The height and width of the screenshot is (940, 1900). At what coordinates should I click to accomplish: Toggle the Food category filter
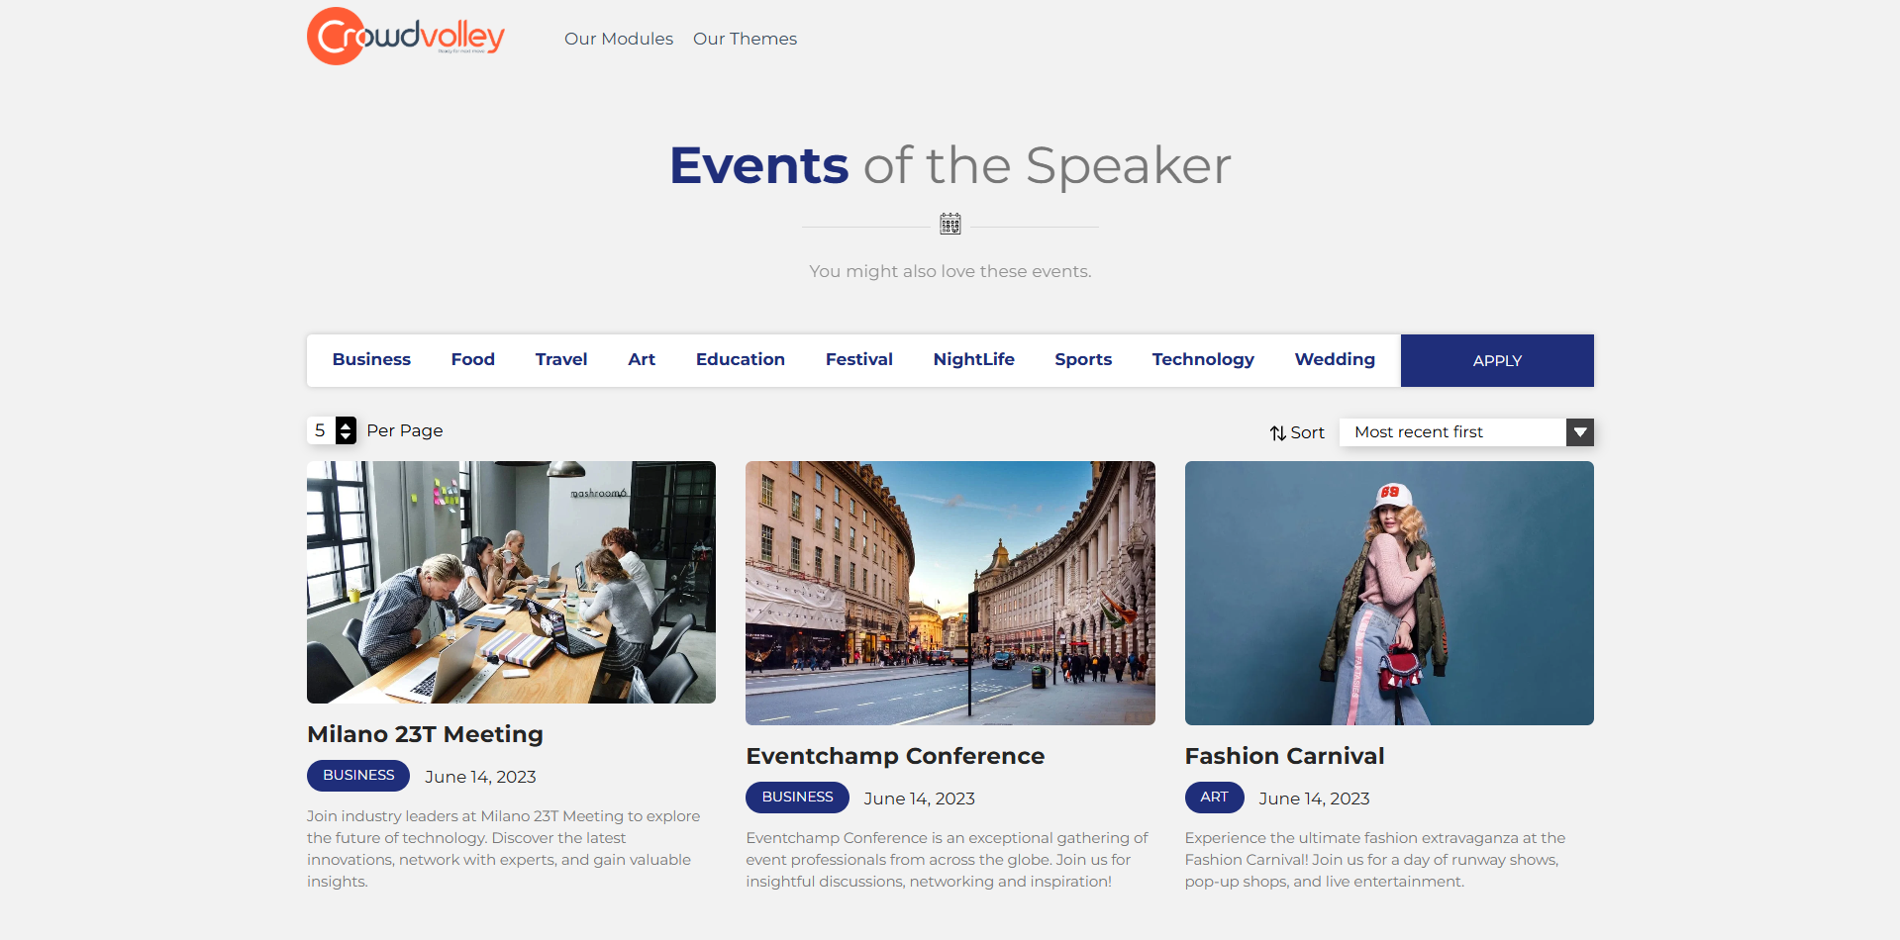click(x=472, y=360)
